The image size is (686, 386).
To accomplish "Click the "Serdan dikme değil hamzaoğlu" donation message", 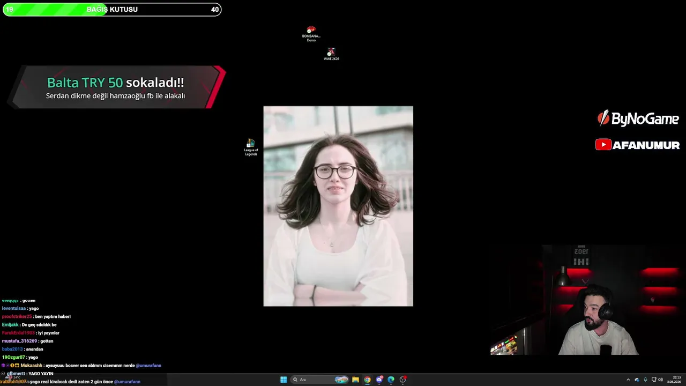I will coord(115,96).
